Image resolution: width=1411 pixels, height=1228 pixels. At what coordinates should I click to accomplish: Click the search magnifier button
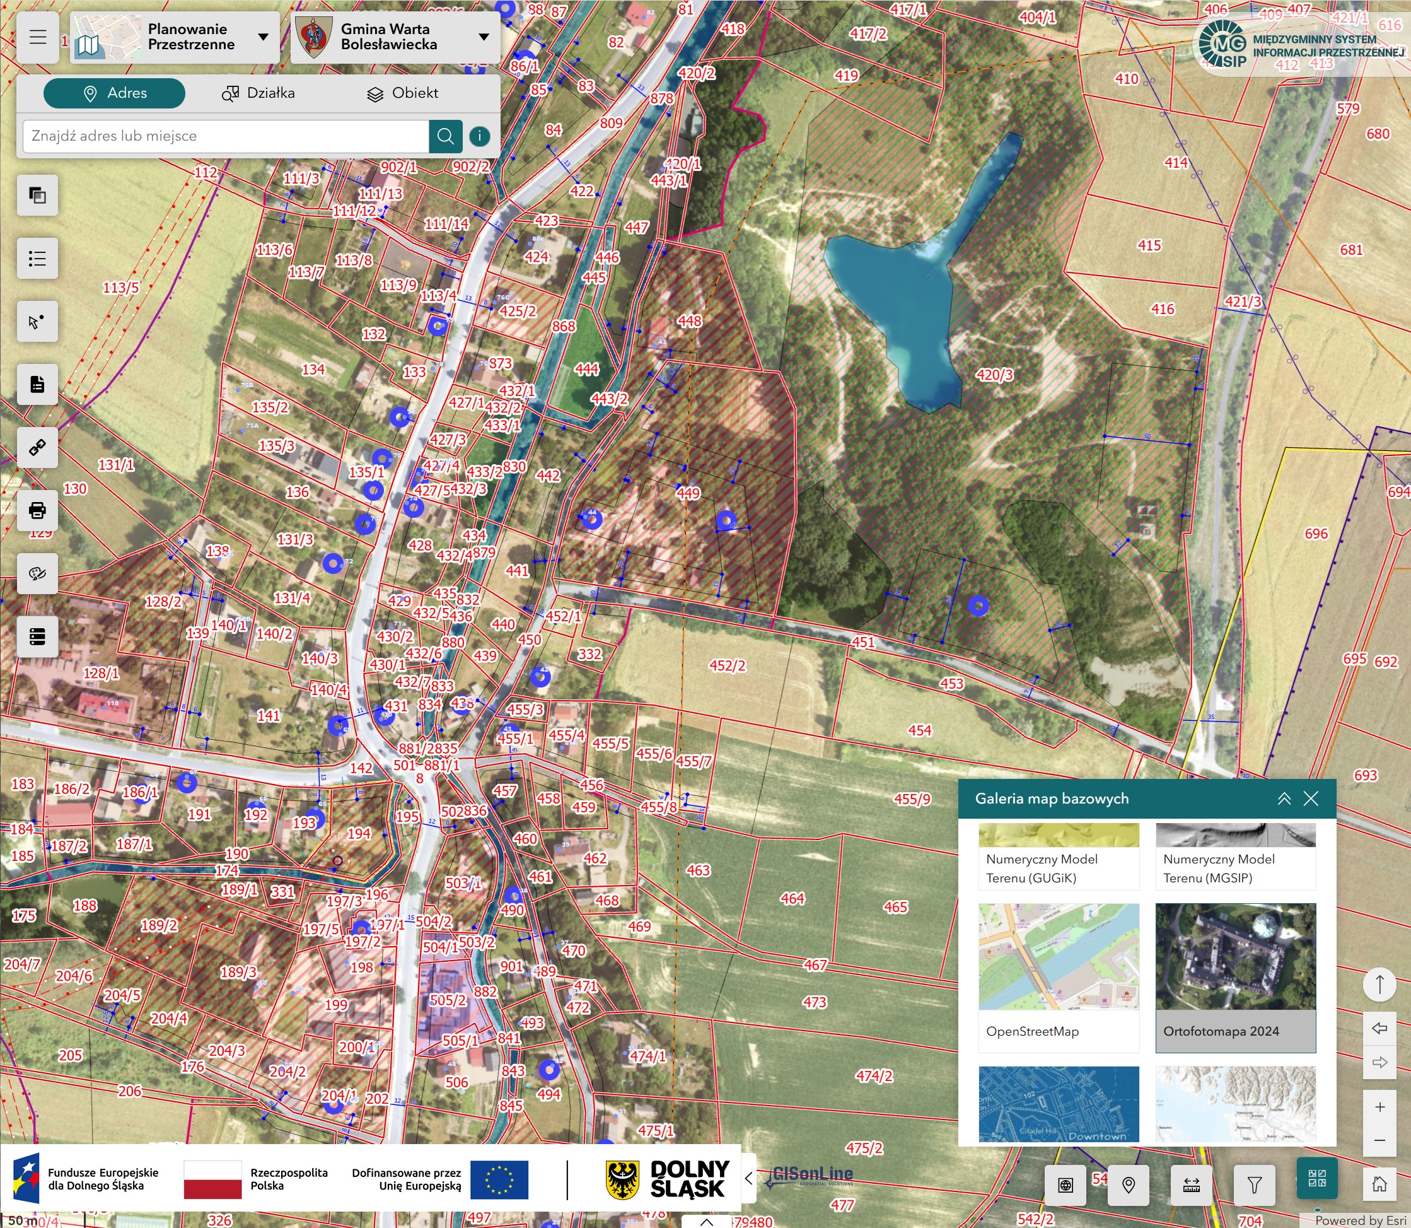(445, 136)
